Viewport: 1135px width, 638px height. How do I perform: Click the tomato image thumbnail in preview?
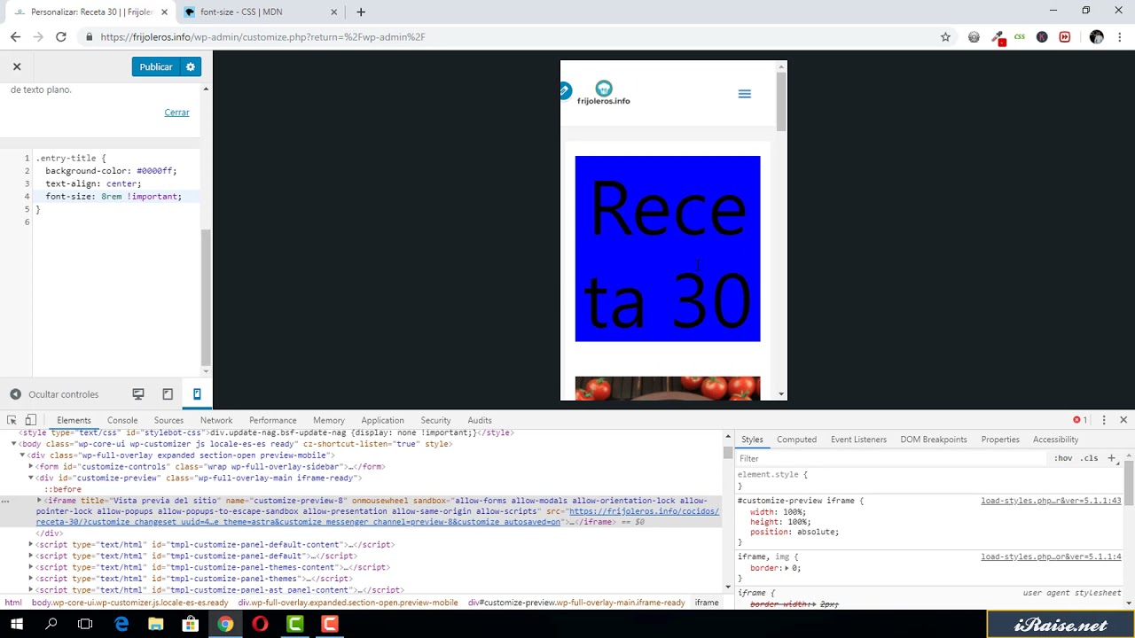pos(668,388)
